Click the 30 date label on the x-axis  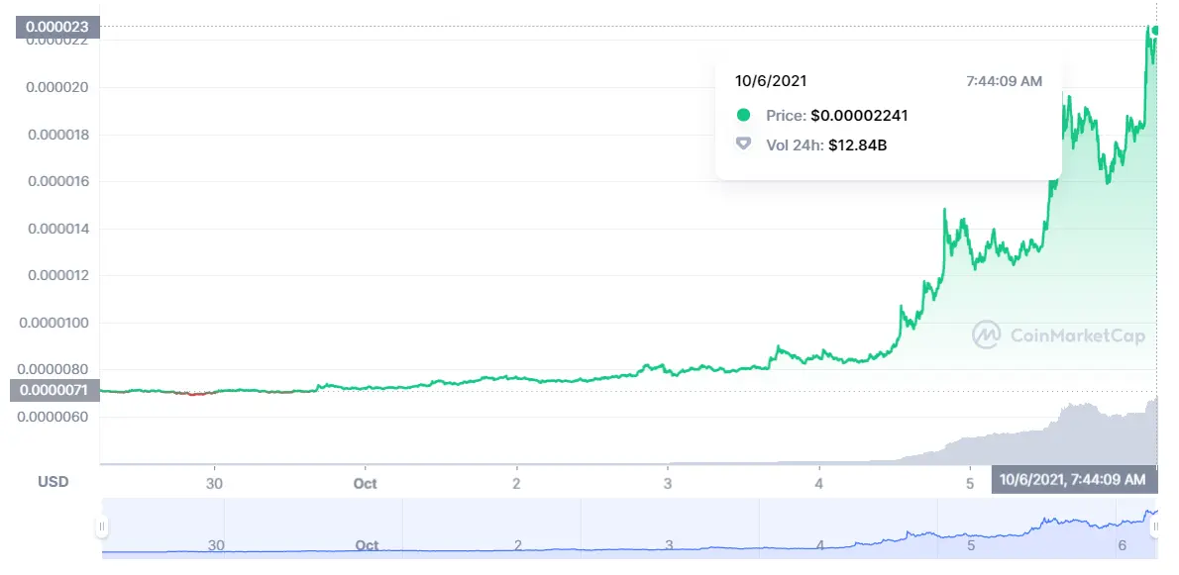(214, 484)
